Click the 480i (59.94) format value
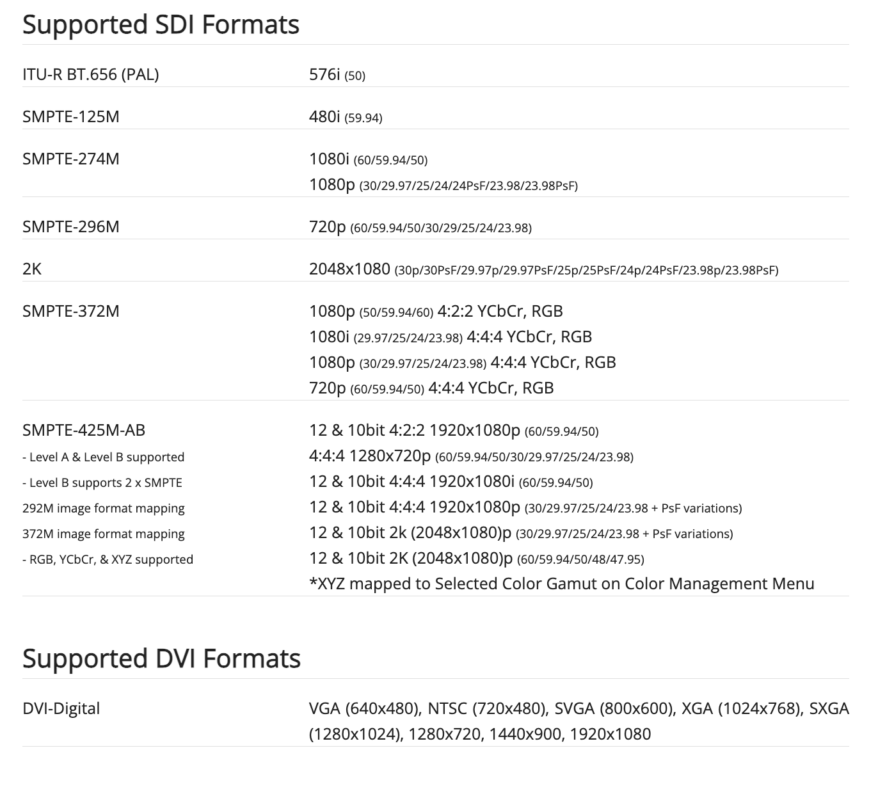This screenshot has width=878, height=787. click(346, 117)
